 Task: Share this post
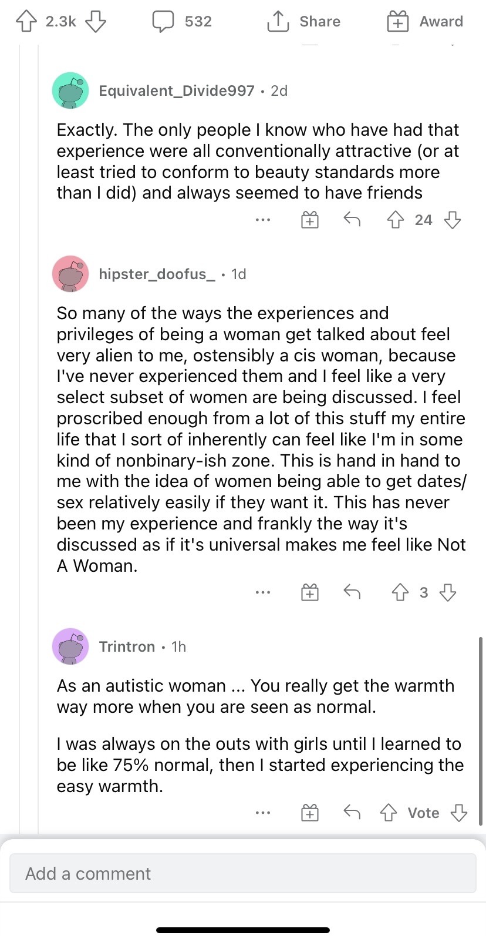click(x=303, y=22)
